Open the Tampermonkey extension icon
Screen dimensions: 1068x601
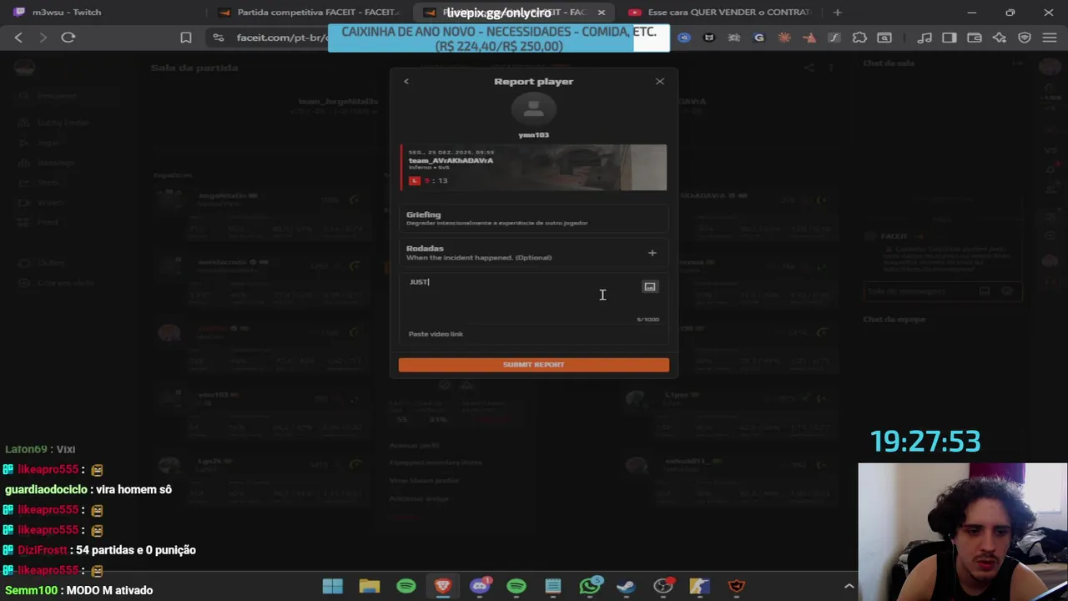point(709,38)
